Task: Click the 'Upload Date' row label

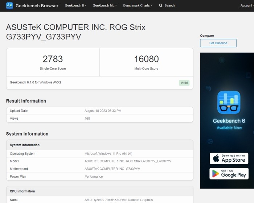Action: (x=19, y=111)
